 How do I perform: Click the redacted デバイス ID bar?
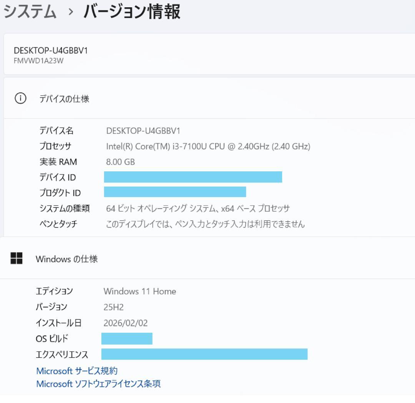tap(193, 177)
